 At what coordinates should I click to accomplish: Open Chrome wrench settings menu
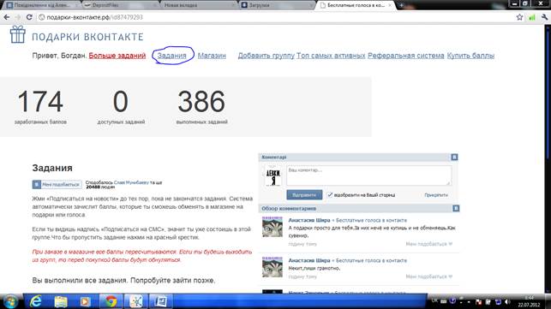[x=544, y=17]
